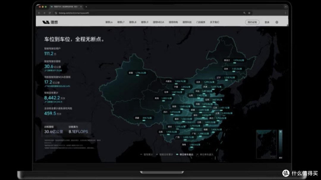
Task: Open the 理想纯电 nav menu item
Action: pos(173,22)
